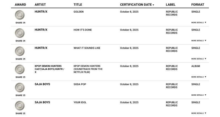Click the HUNTR/X artist name for Golden
This screenshot has height=117, width=220.
(x=41, y=12)
